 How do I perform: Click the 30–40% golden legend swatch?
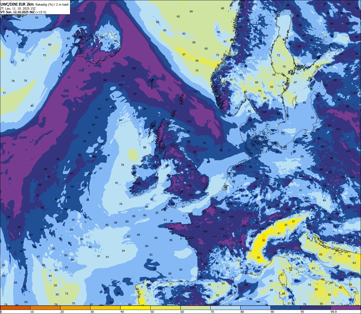(105, 308)
